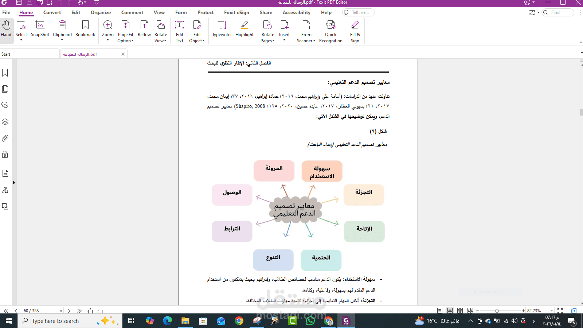Viewport: 583px width, 328px height.
Task: Open the Comments side panel
Action: coord(5,105)
